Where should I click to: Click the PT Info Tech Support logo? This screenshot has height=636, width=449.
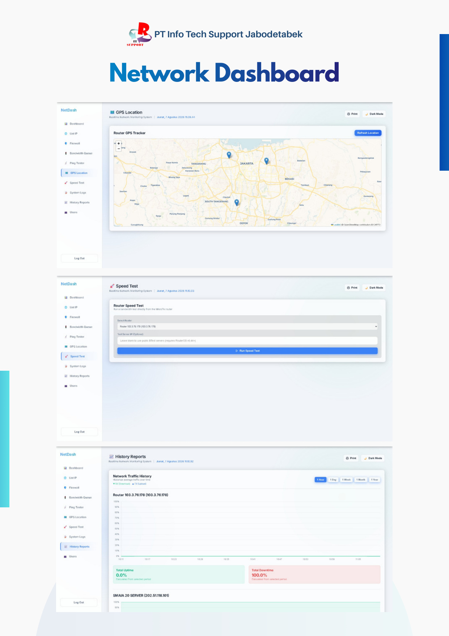pyautogui.click(x=140, y=34)
